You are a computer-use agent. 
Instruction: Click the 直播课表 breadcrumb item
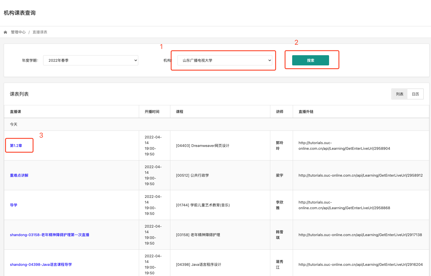tap(40, 32)
